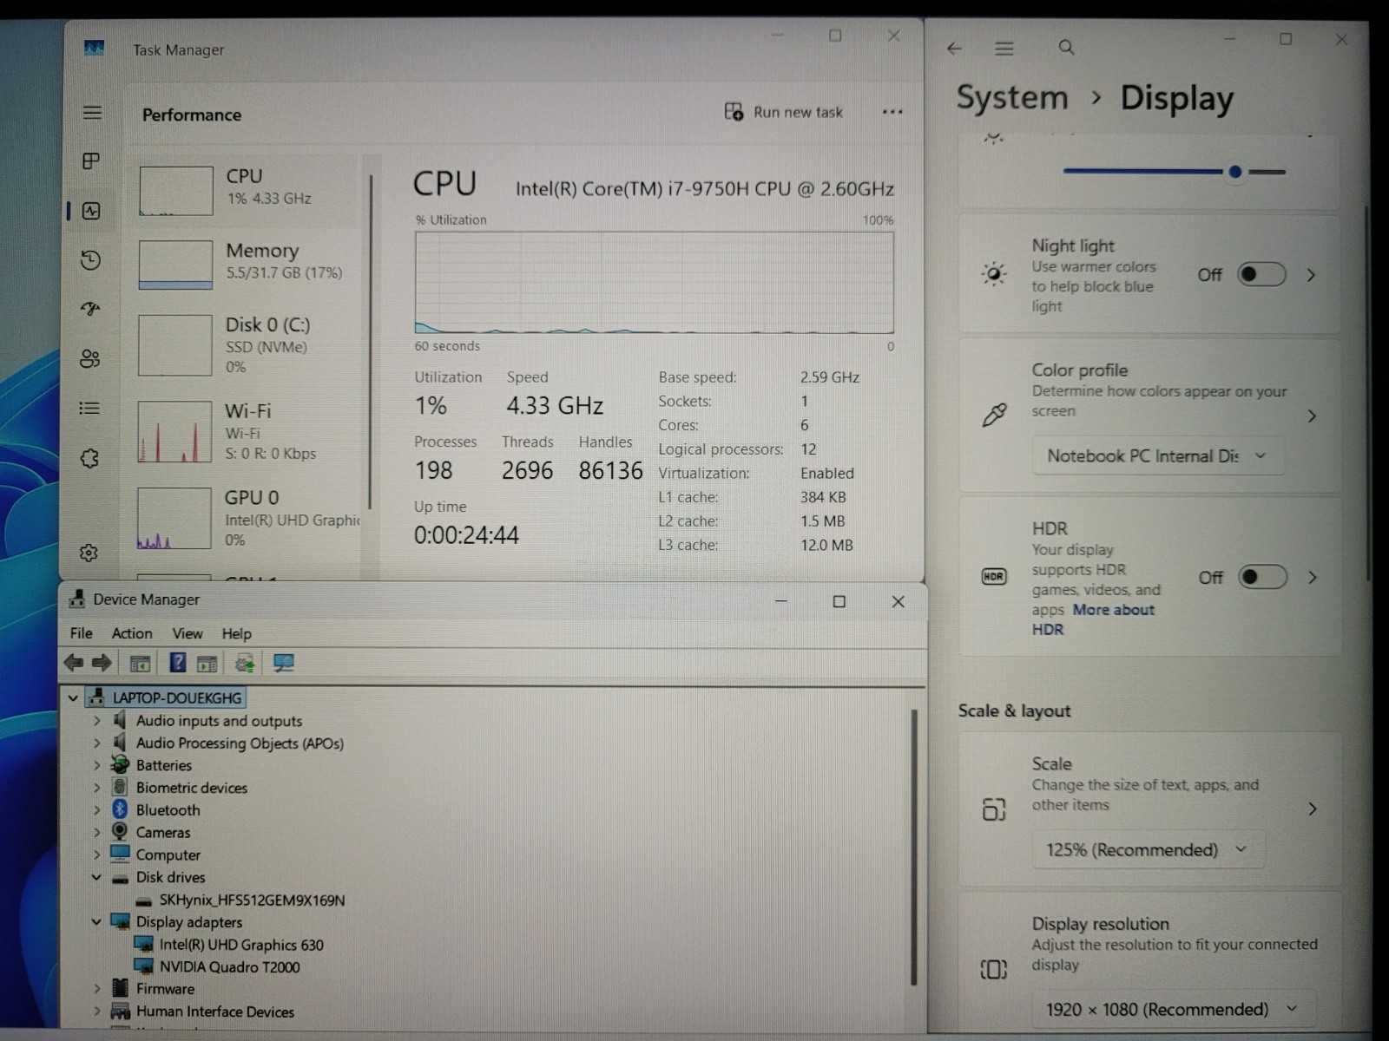Image resolution: width=1389 pixels, height=1041 pixels.
Task: Open Settings navigation hamburger menu
Action: point(1004,49)
